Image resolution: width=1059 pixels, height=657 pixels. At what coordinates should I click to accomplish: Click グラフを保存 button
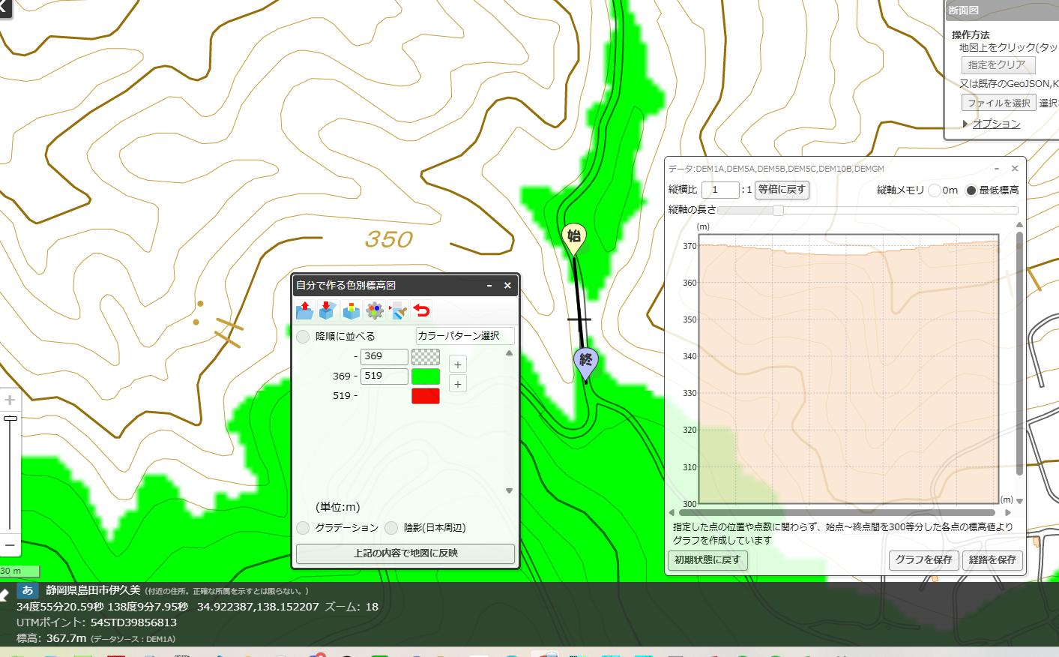(x=924, y=560)
